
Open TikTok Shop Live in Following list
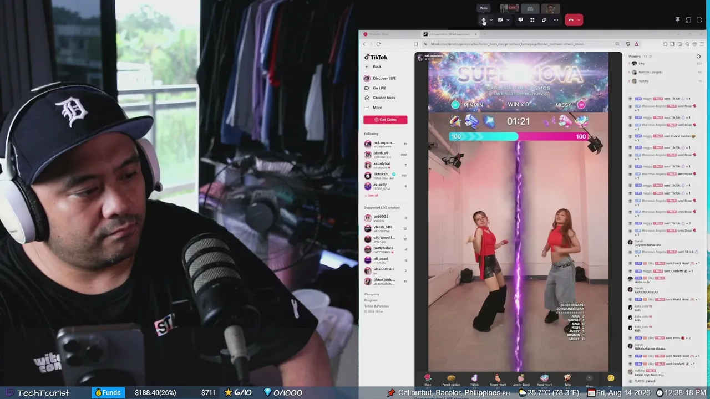(x=386, y=175)
